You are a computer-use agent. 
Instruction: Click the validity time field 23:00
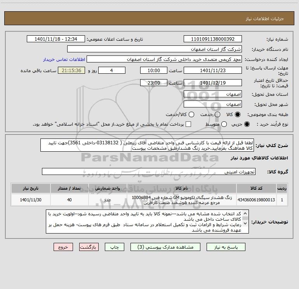point(154,83)
